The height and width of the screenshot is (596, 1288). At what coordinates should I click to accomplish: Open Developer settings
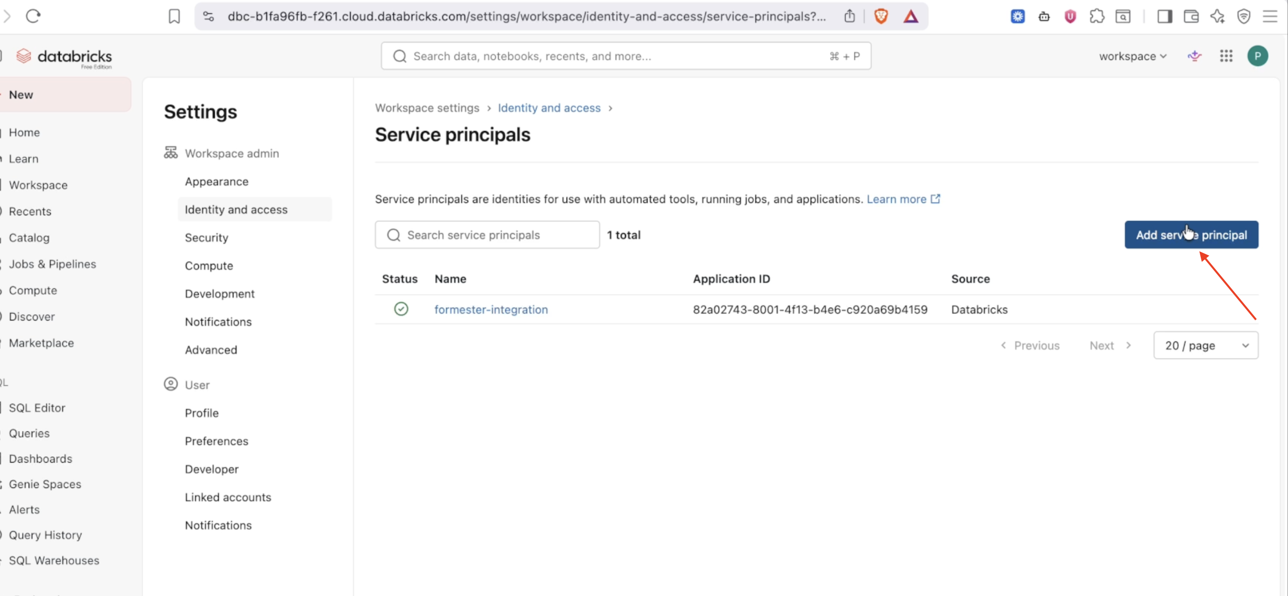point(211,468)
